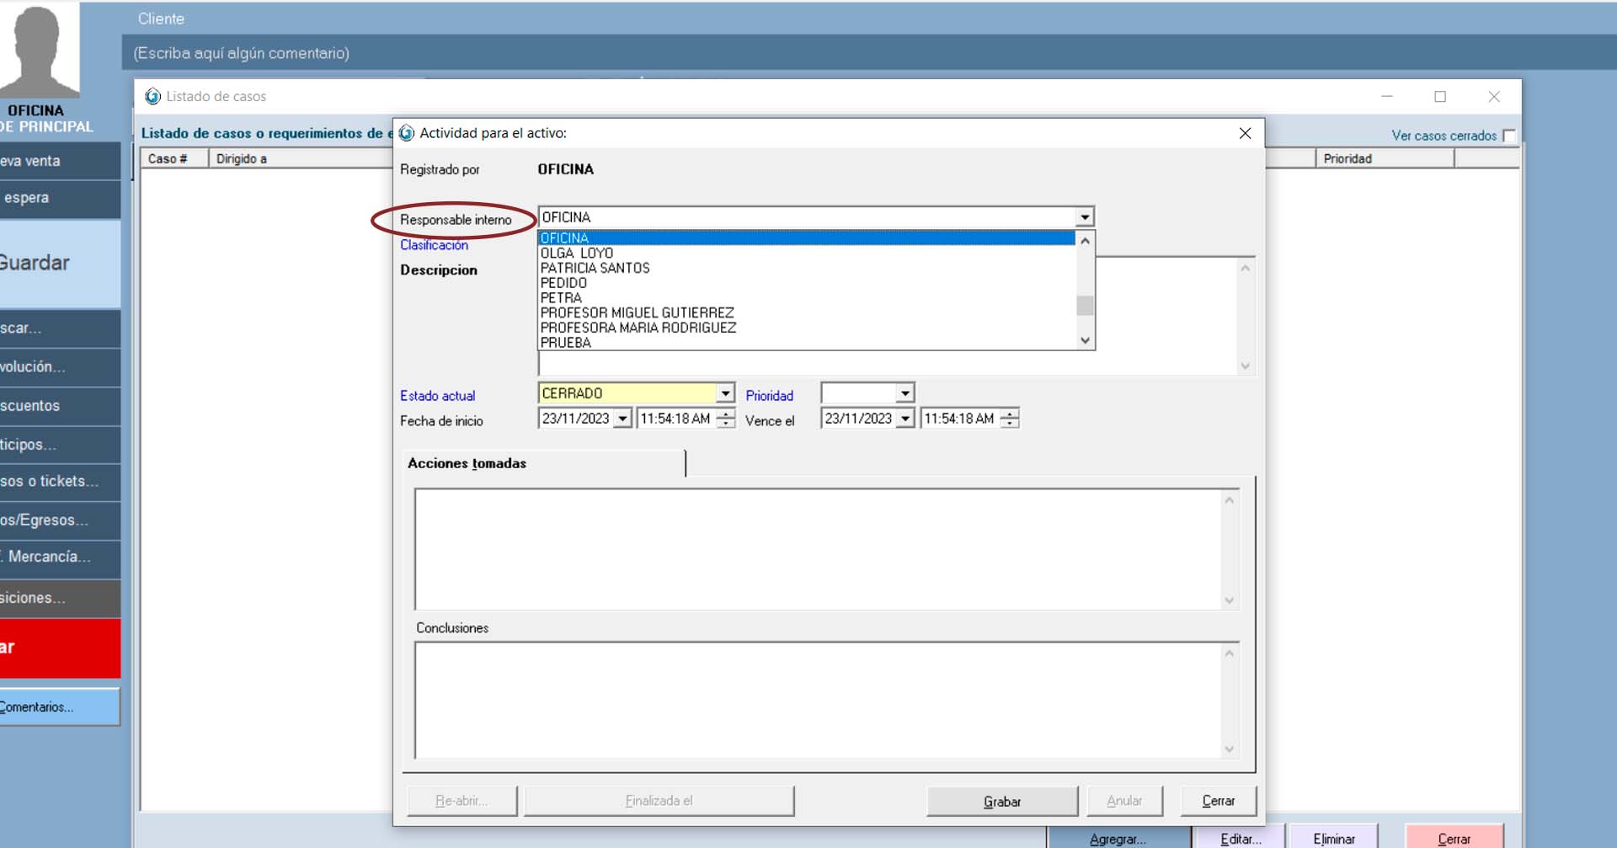Open the Acciones tomadas tab
Viewport: 1617px width, 848px height.
467,463
